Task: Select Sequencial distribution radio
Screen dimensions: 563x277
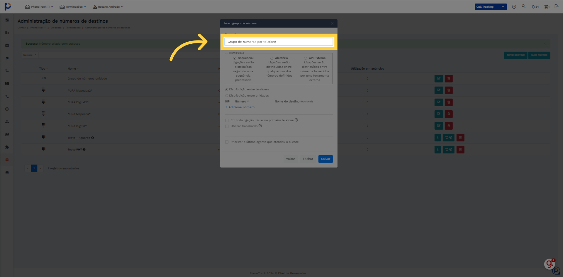Action: 235,58
